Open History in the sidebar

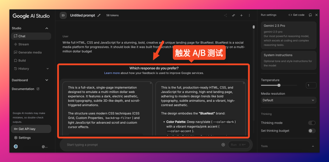[31, 69]
